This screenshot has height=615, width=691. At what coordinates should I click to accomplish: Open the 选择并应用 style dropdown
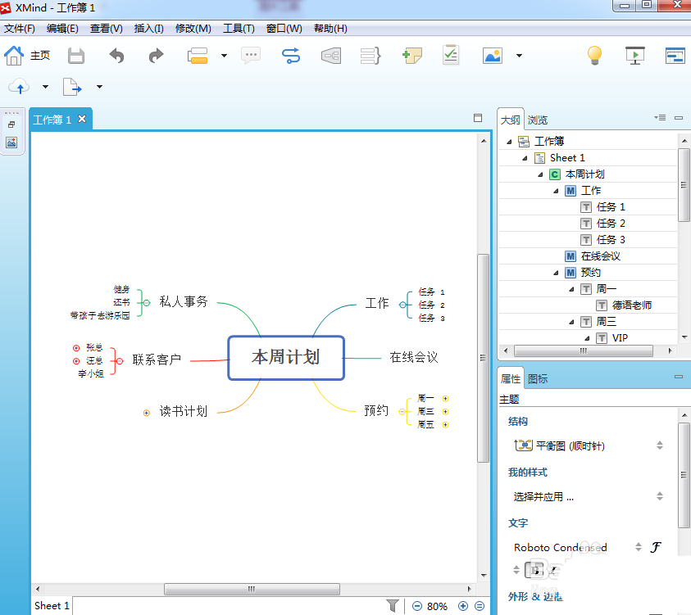586,496
